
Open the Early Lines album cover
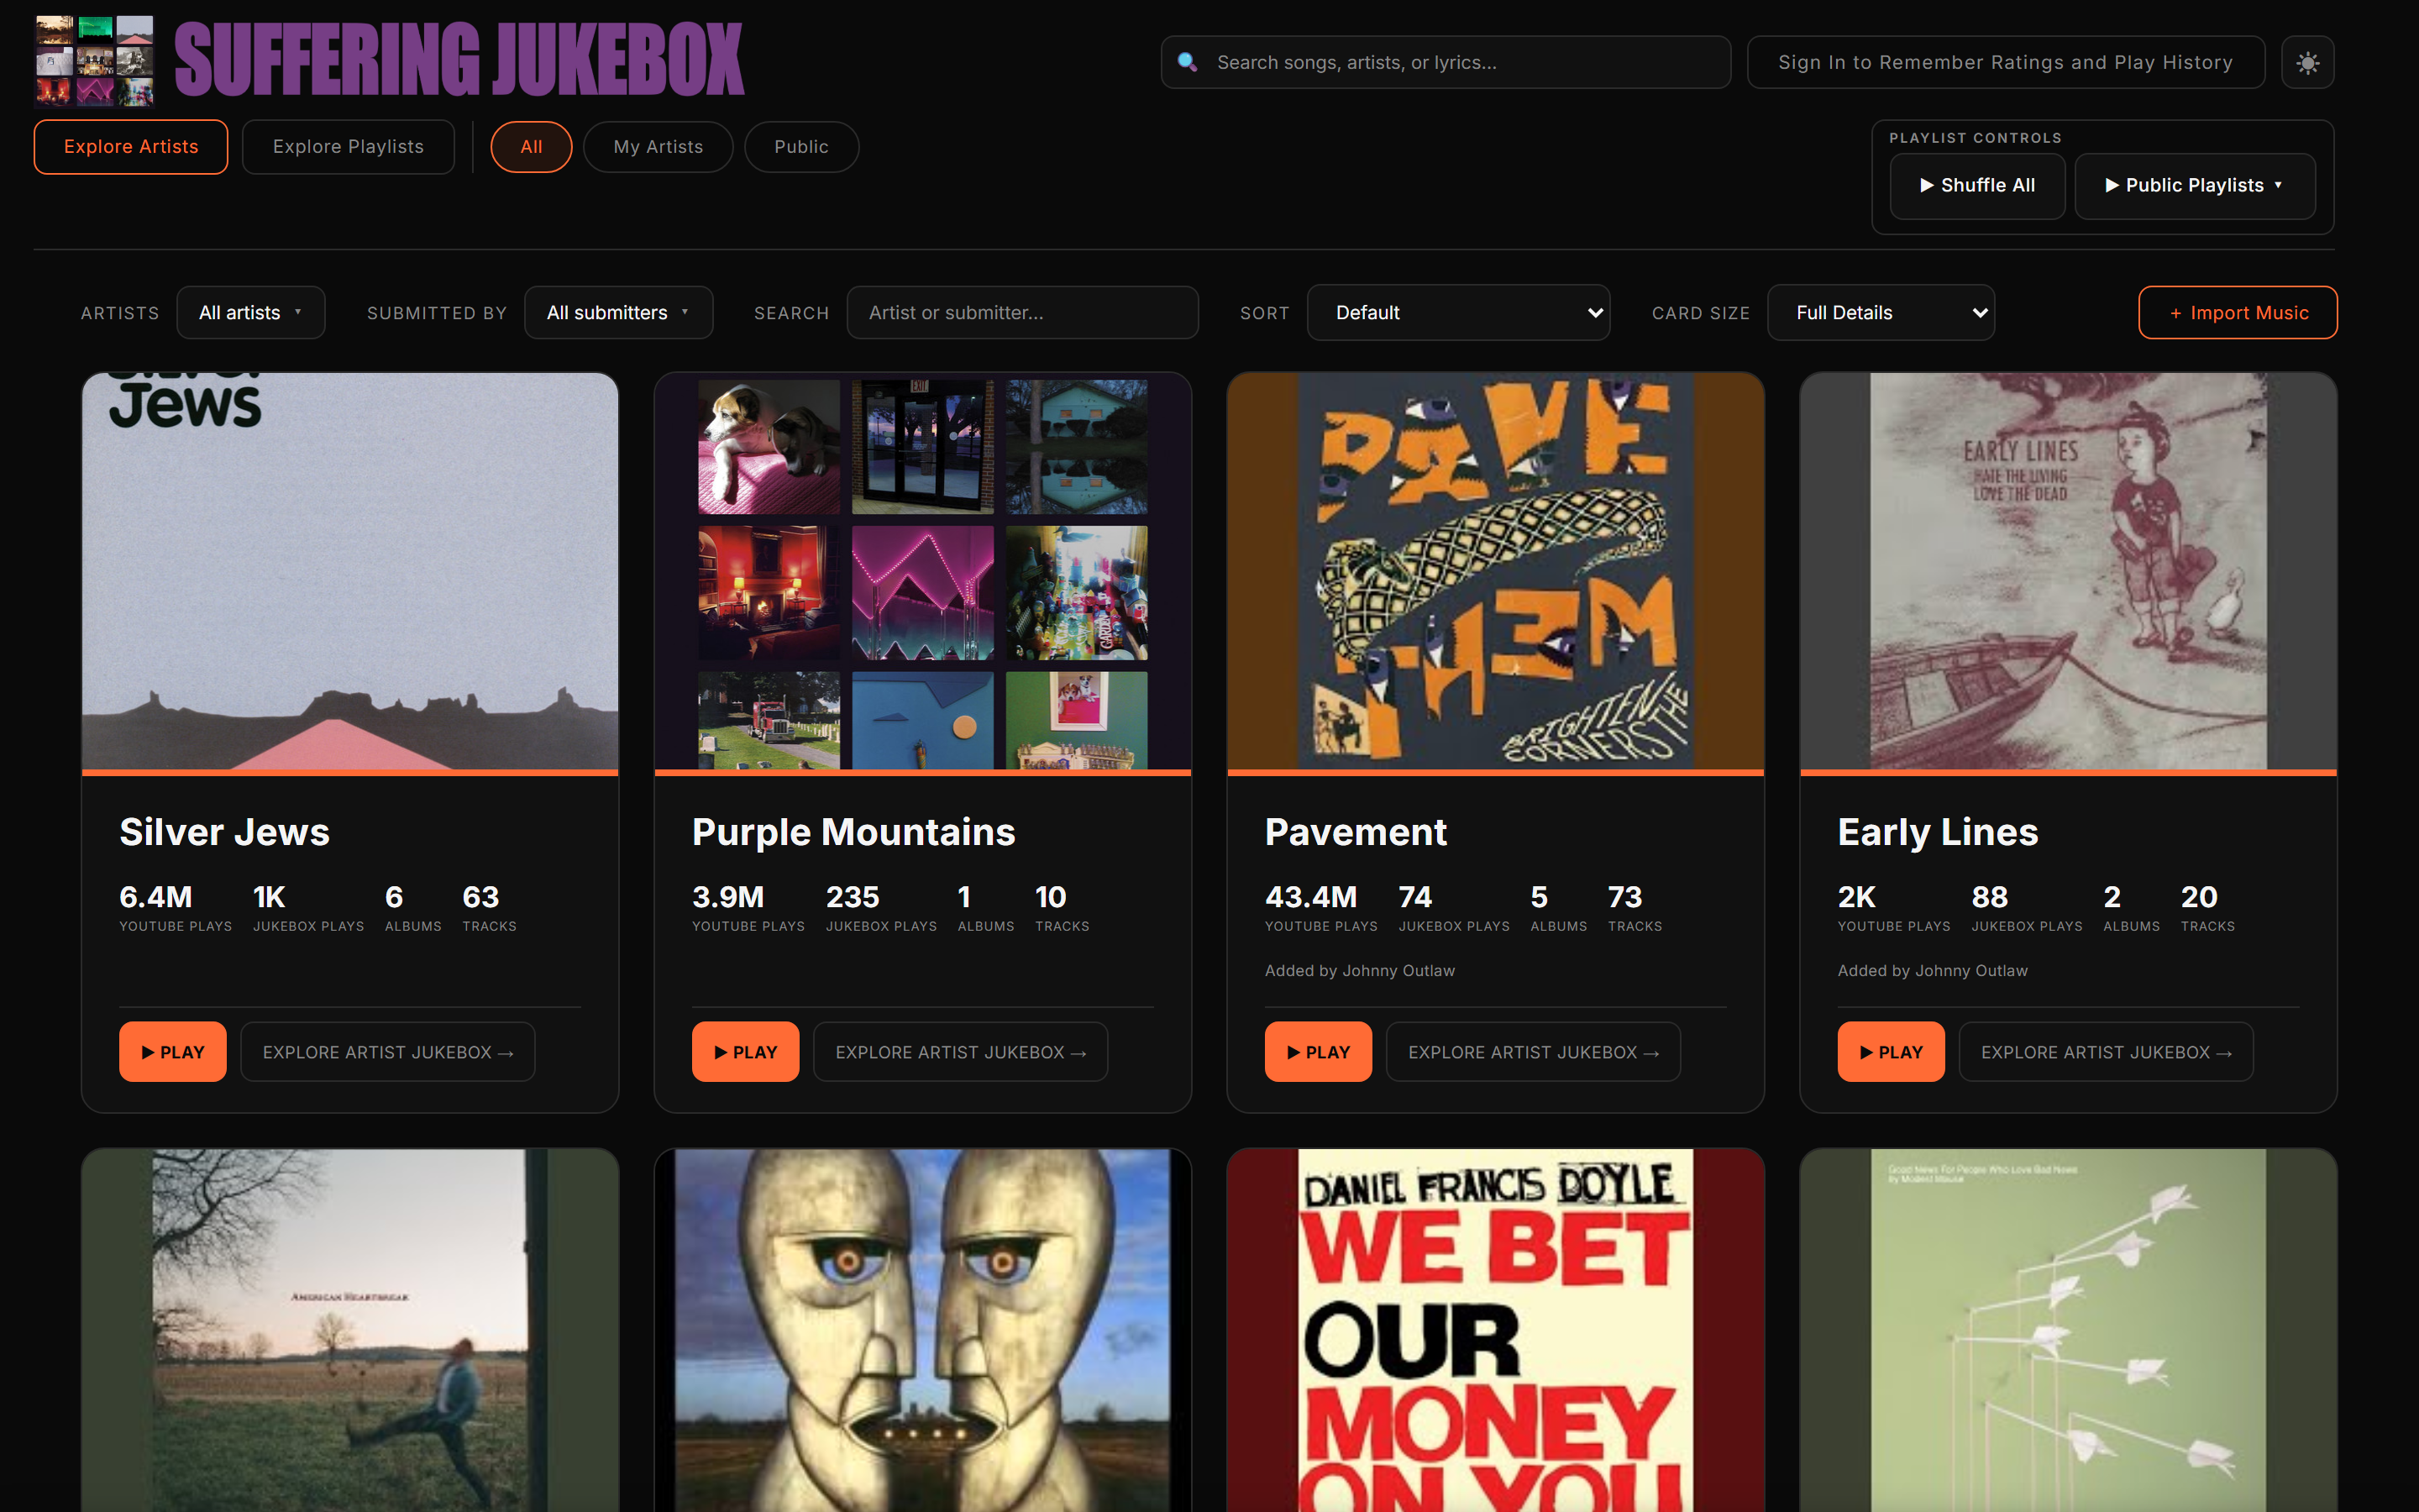2068,571
